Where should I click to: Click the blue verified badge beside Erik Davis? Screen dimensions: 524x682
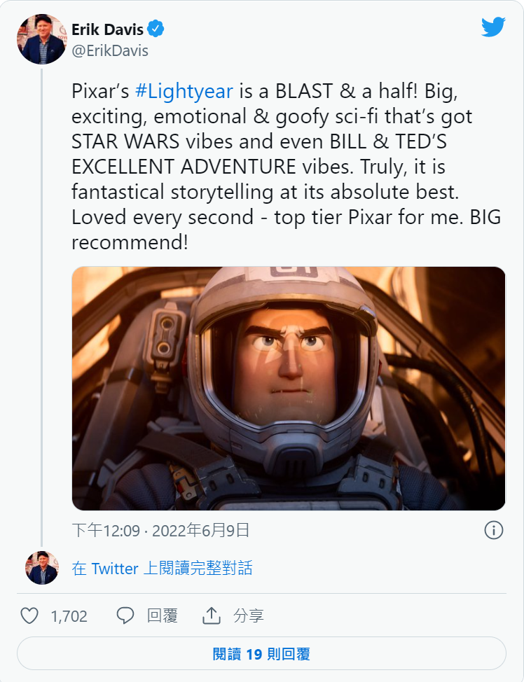coord(156,29)
